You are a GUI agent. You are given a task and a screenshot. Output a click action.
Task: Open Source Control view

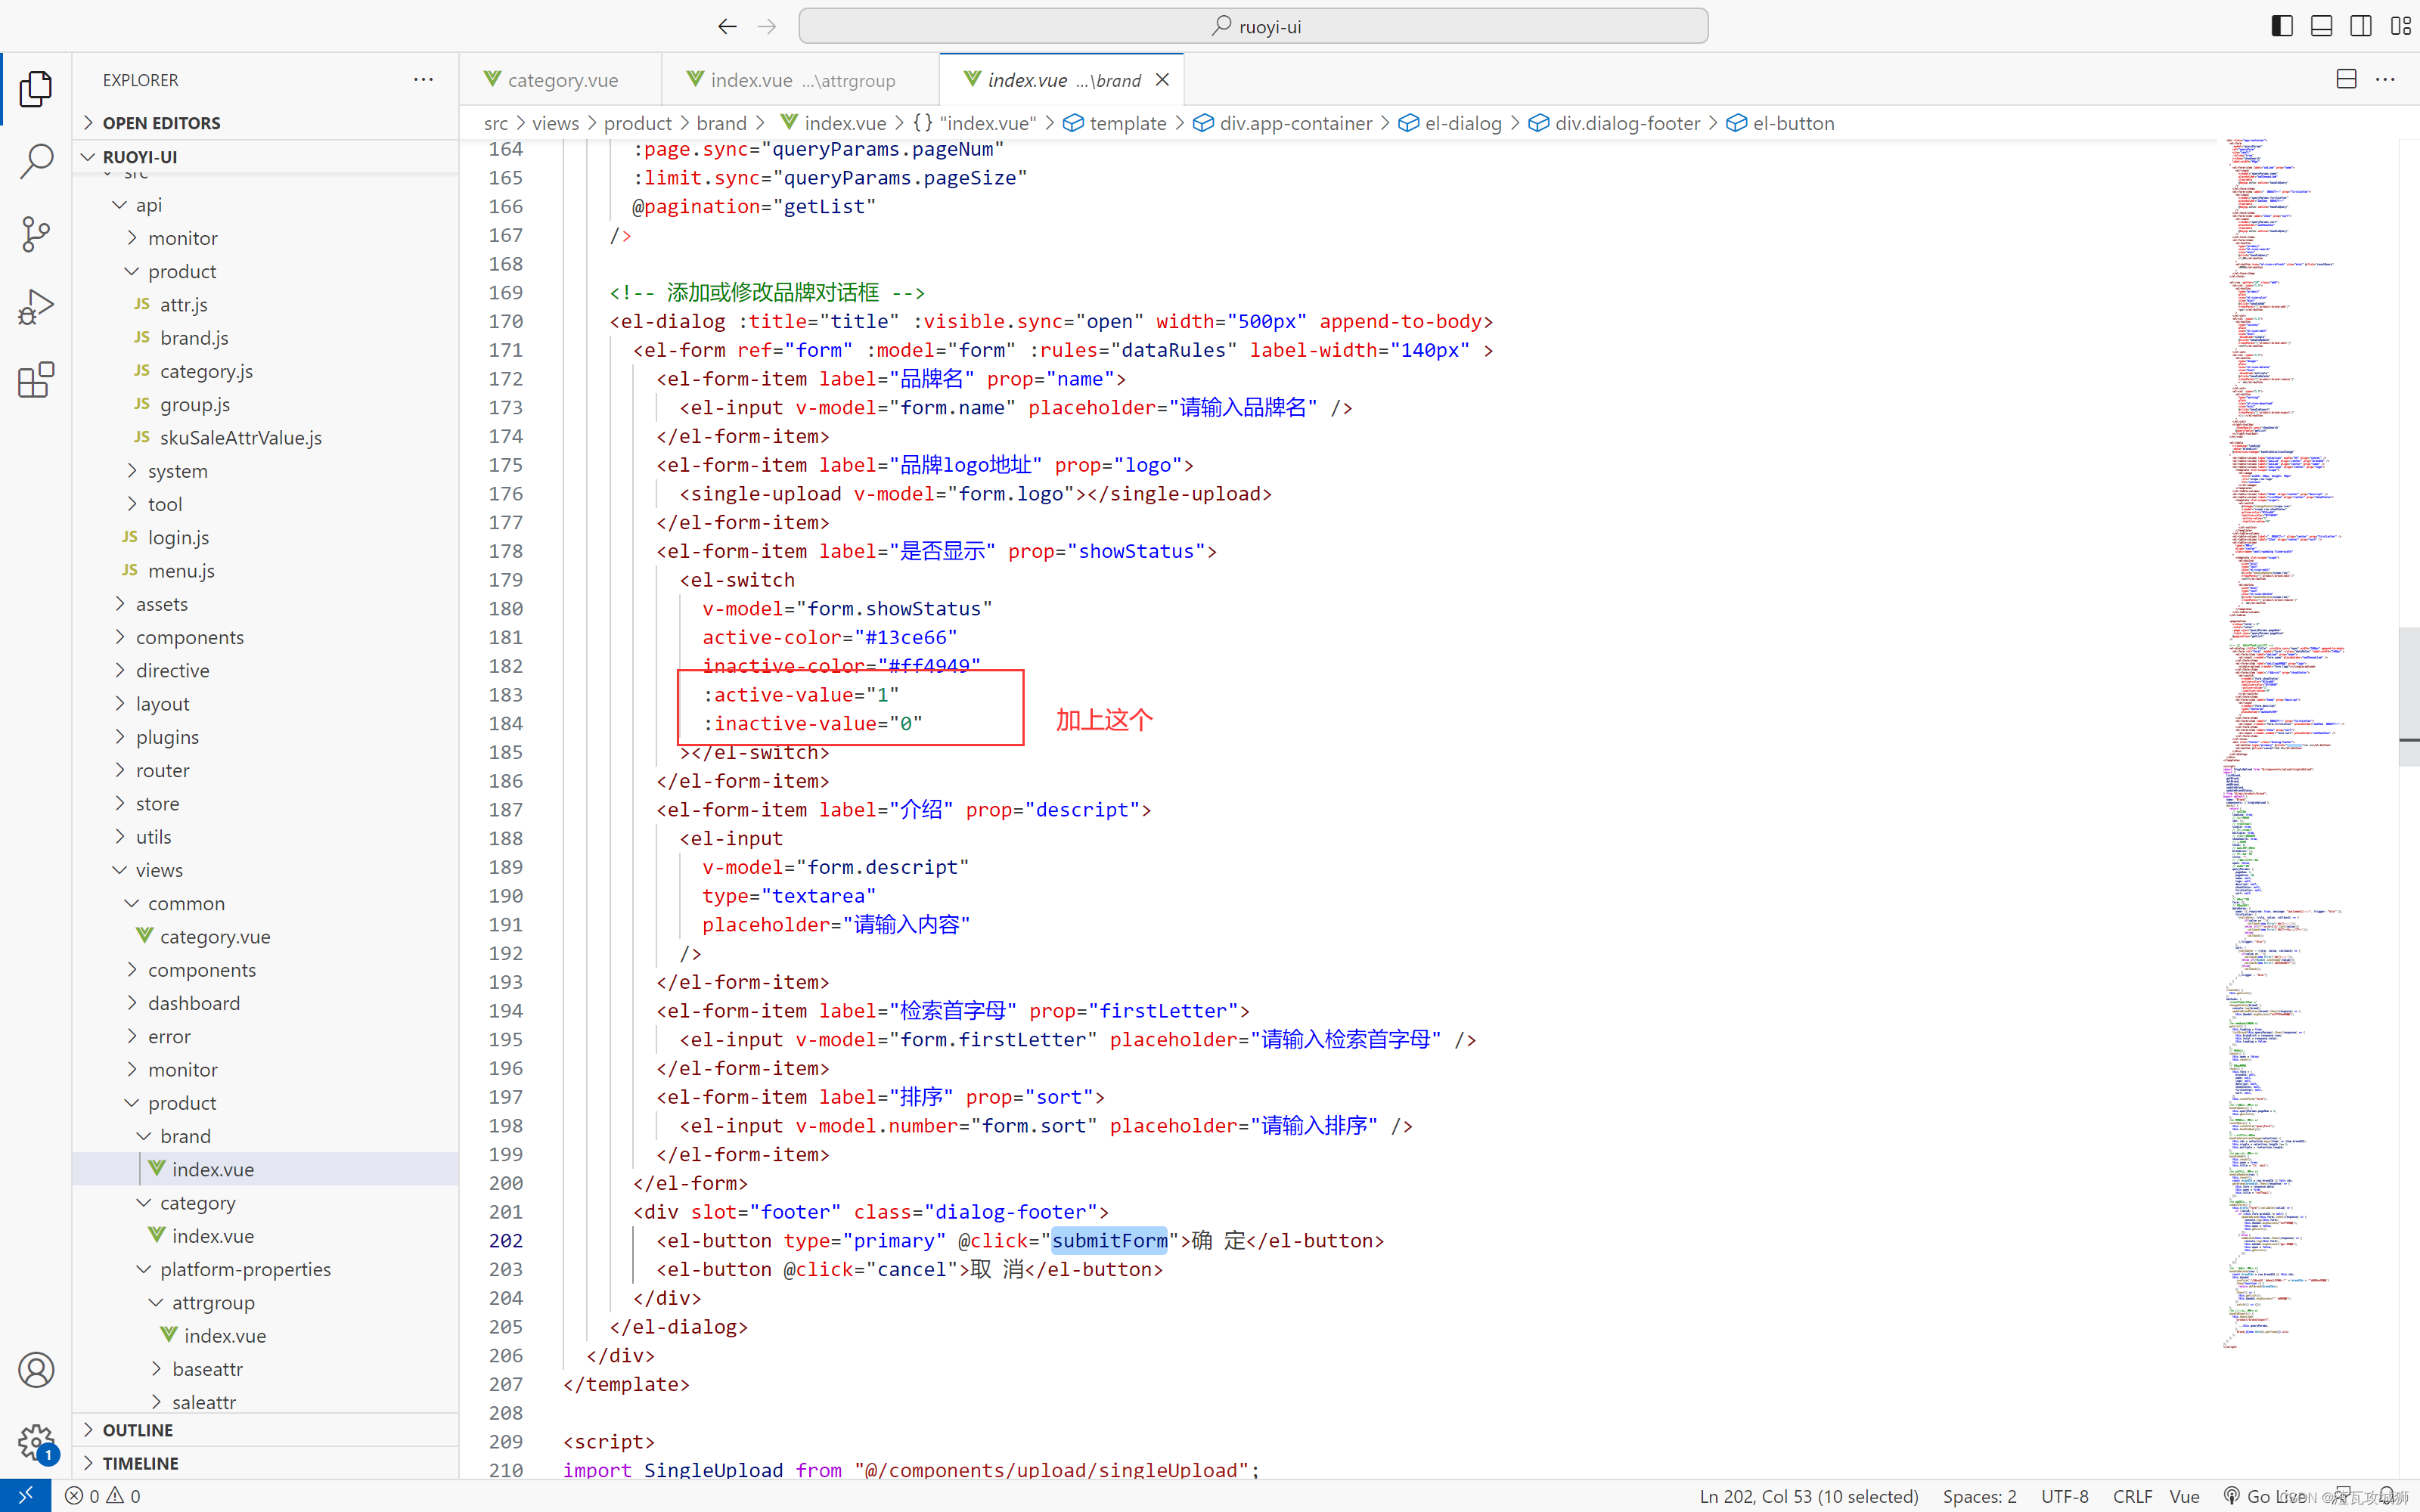(x=36, y=234)
